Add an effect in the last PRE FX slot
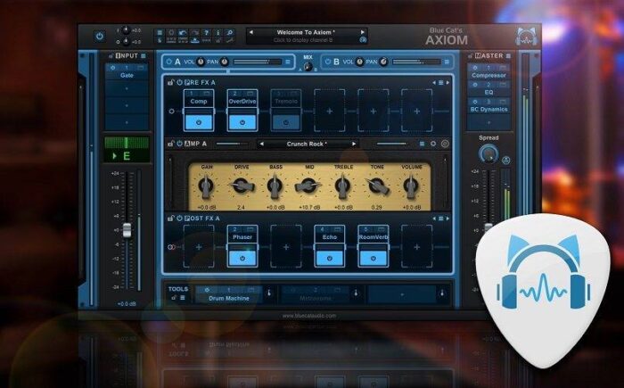 coord(416,111)
